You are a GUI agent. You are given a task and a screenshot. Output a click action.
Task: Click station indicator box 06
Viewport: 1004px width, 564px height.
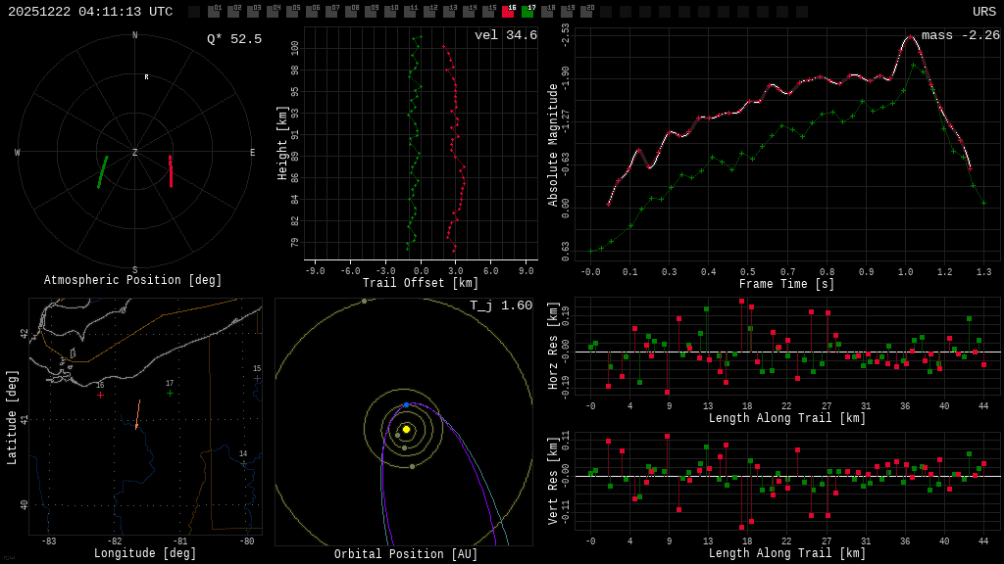pos(312,12)
